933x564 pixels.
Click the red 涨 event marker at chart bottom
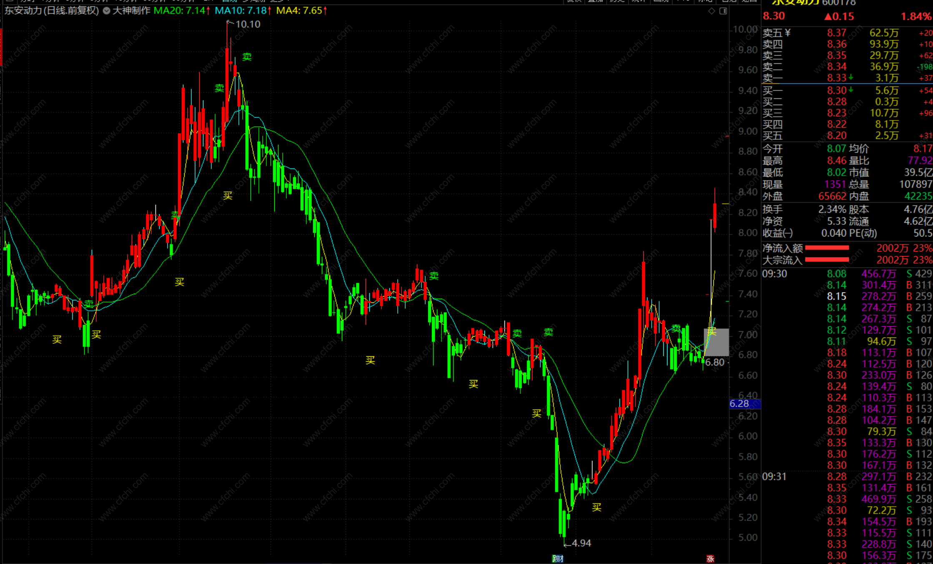tap(710, 559)
